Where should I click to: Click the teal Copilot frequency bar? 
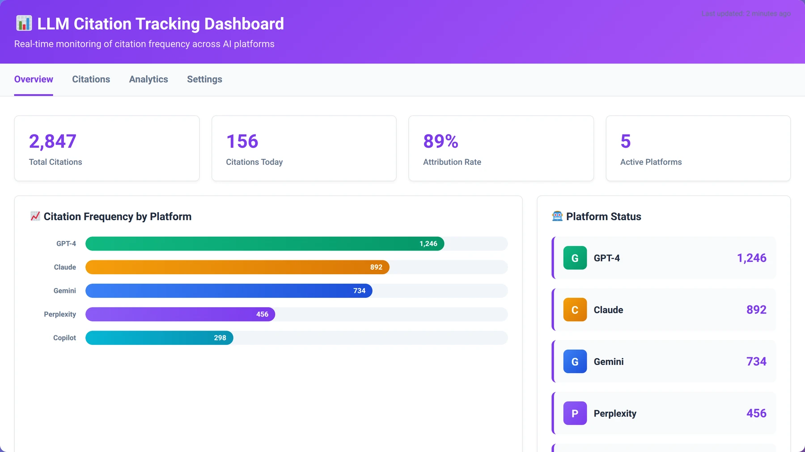pos(159,338)
